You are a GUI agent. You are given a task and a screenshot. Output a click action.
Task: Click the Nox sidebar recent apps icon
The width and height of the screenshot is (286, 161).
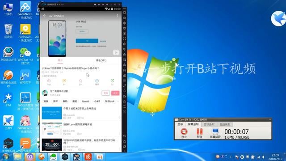[x=125, y=147]
